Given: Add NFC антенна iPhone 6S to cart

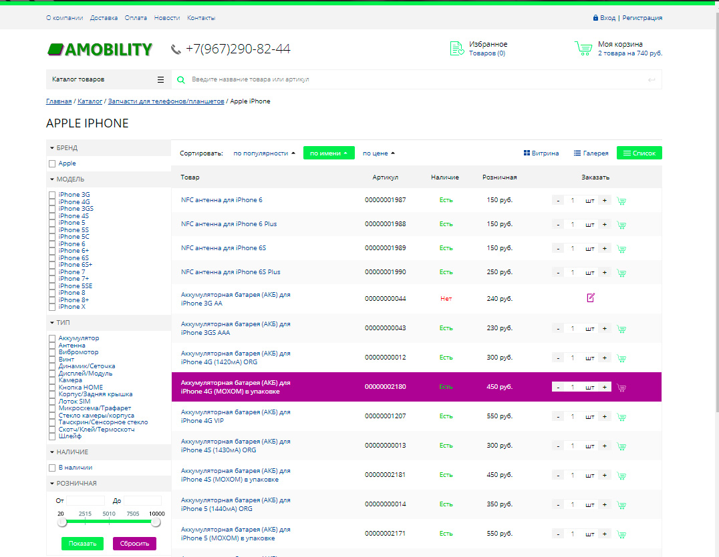Looking at the screenshot, I should [x=621, y=249].
